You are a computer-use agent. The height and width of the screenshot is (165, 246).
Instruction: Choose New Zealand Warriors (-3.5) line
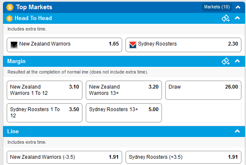(x=64, y=157)
